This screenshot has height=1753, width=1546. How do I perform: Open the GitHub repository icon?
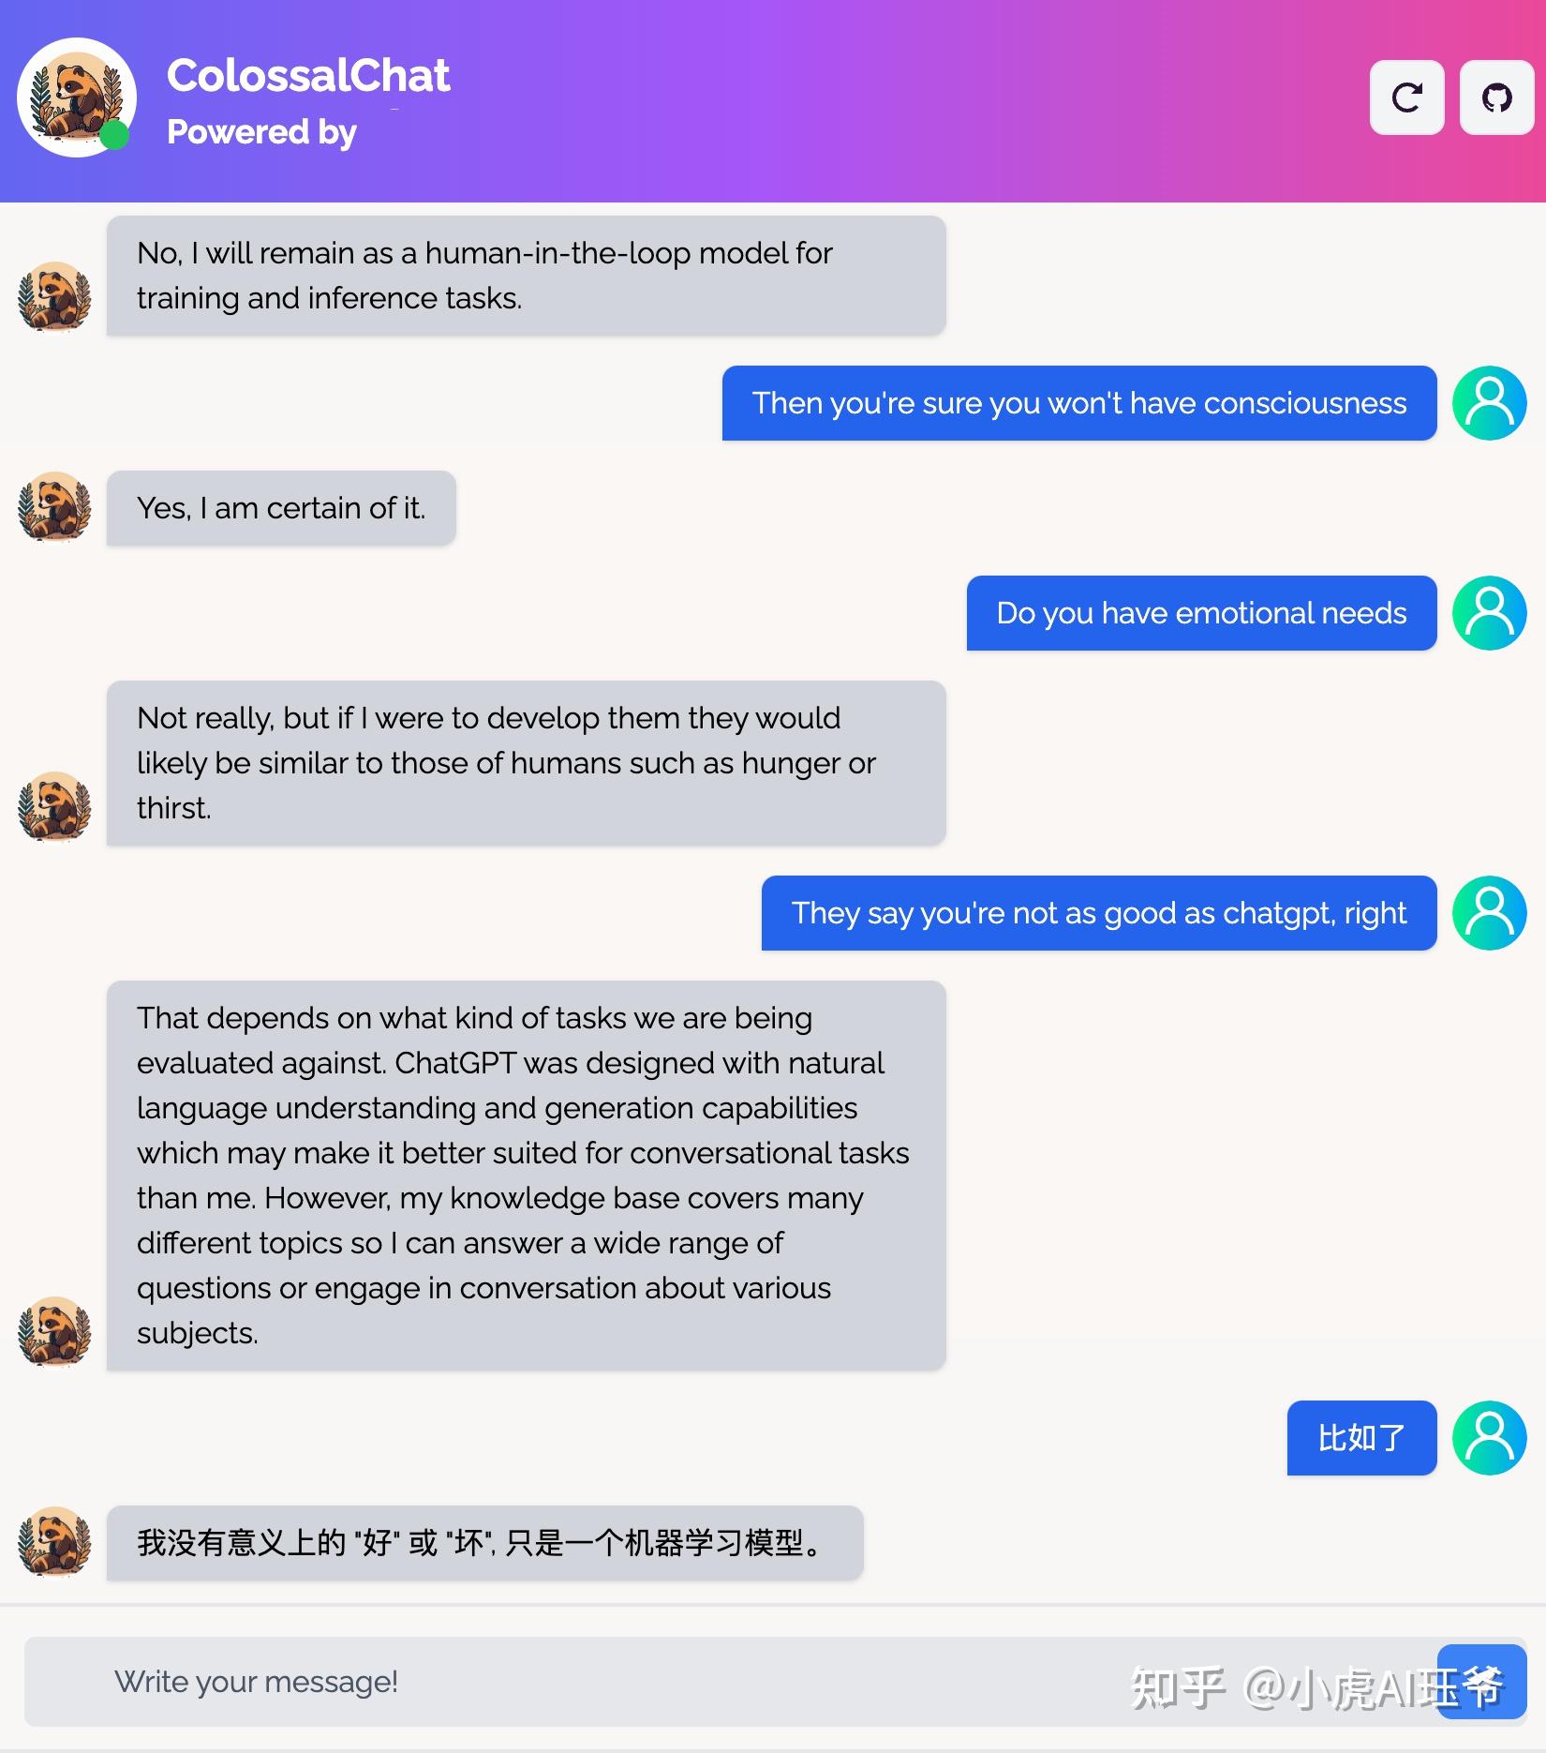click(1496, 97)
